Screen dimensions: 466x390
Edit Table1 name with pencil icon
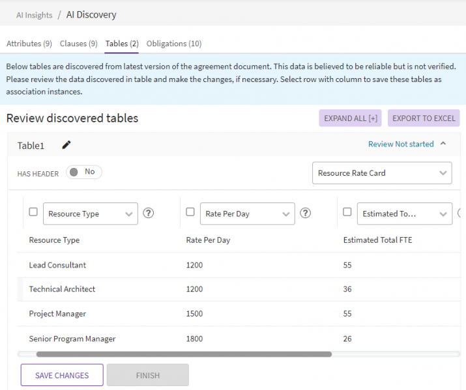(66, 145)
